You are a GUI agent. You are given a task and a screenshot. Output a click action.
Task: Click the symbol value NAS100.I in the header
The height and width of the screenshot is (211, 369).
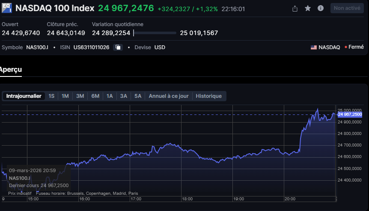click(37, 47)
